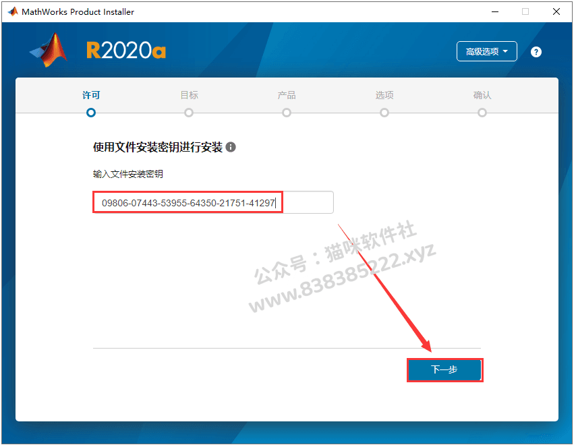Click the step circle under 许可
Viewport: 576px width, 447px height.
(91, 113)
